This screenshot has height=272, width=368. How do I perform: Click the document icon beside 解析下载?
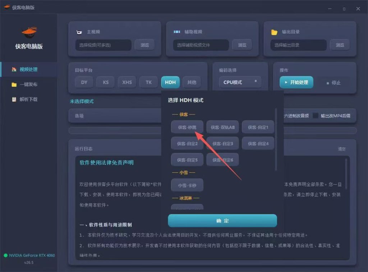click(x=14, y=99)
